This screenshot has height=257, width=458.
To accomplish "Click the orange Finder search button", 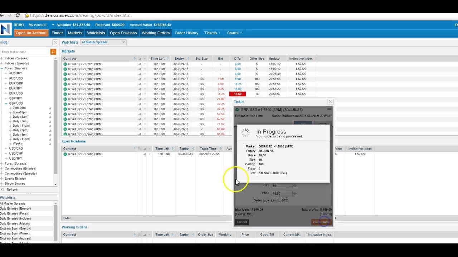I will click(53, 52).
